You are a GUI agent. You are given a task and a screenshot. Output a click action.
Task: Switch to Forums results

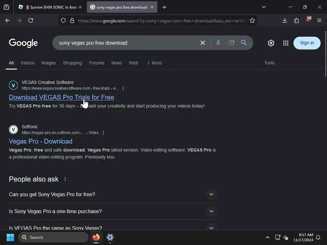click(x=97, y=63)
